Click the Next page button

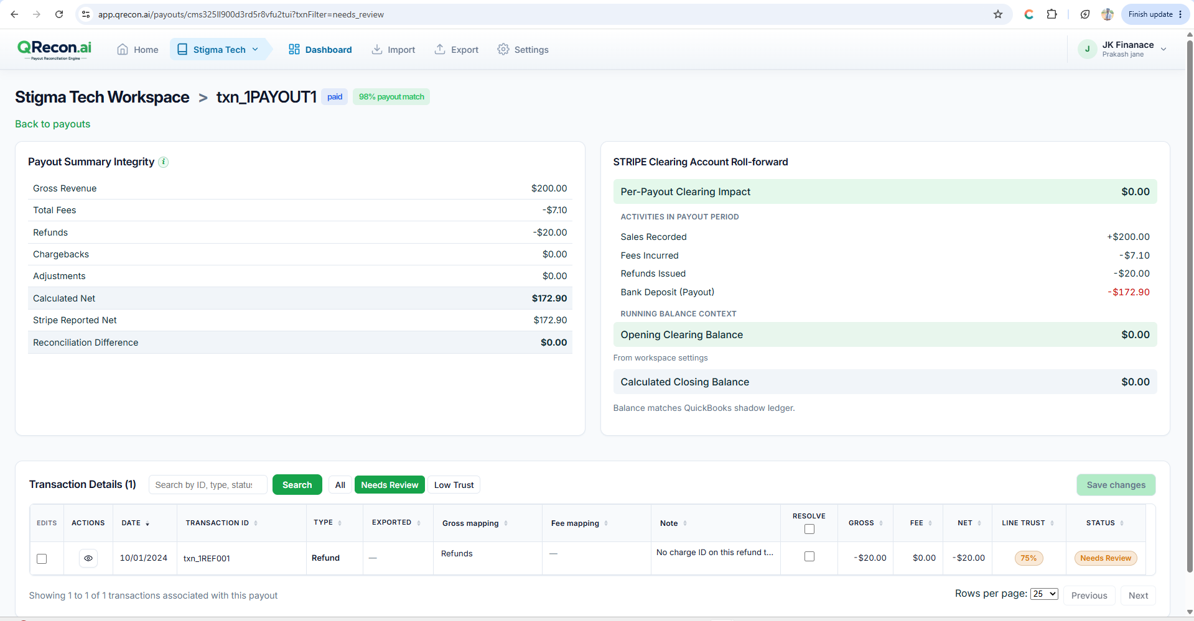pyautogui.click(x=1138, y=596)
